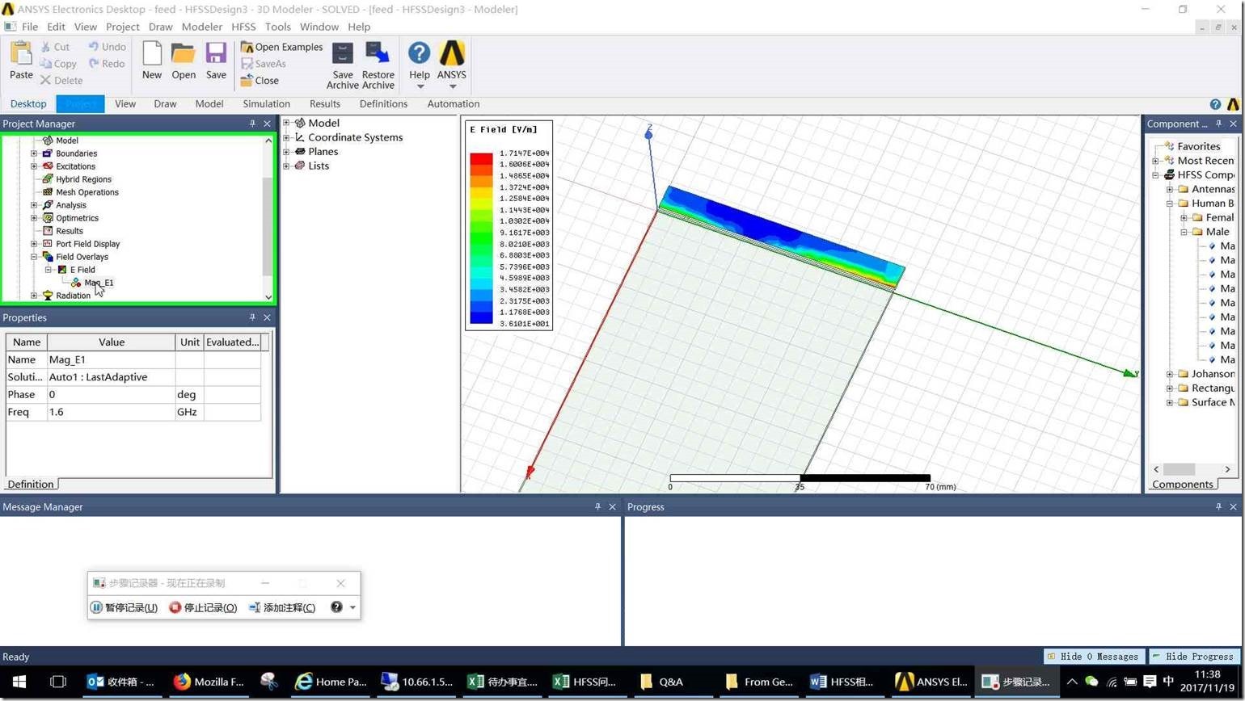
Task: Switch to the Automation ribbon tab
Action: tap(454, 104)
